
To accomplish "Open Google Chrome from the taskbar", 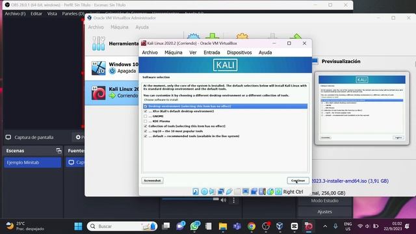I will 252,226.
